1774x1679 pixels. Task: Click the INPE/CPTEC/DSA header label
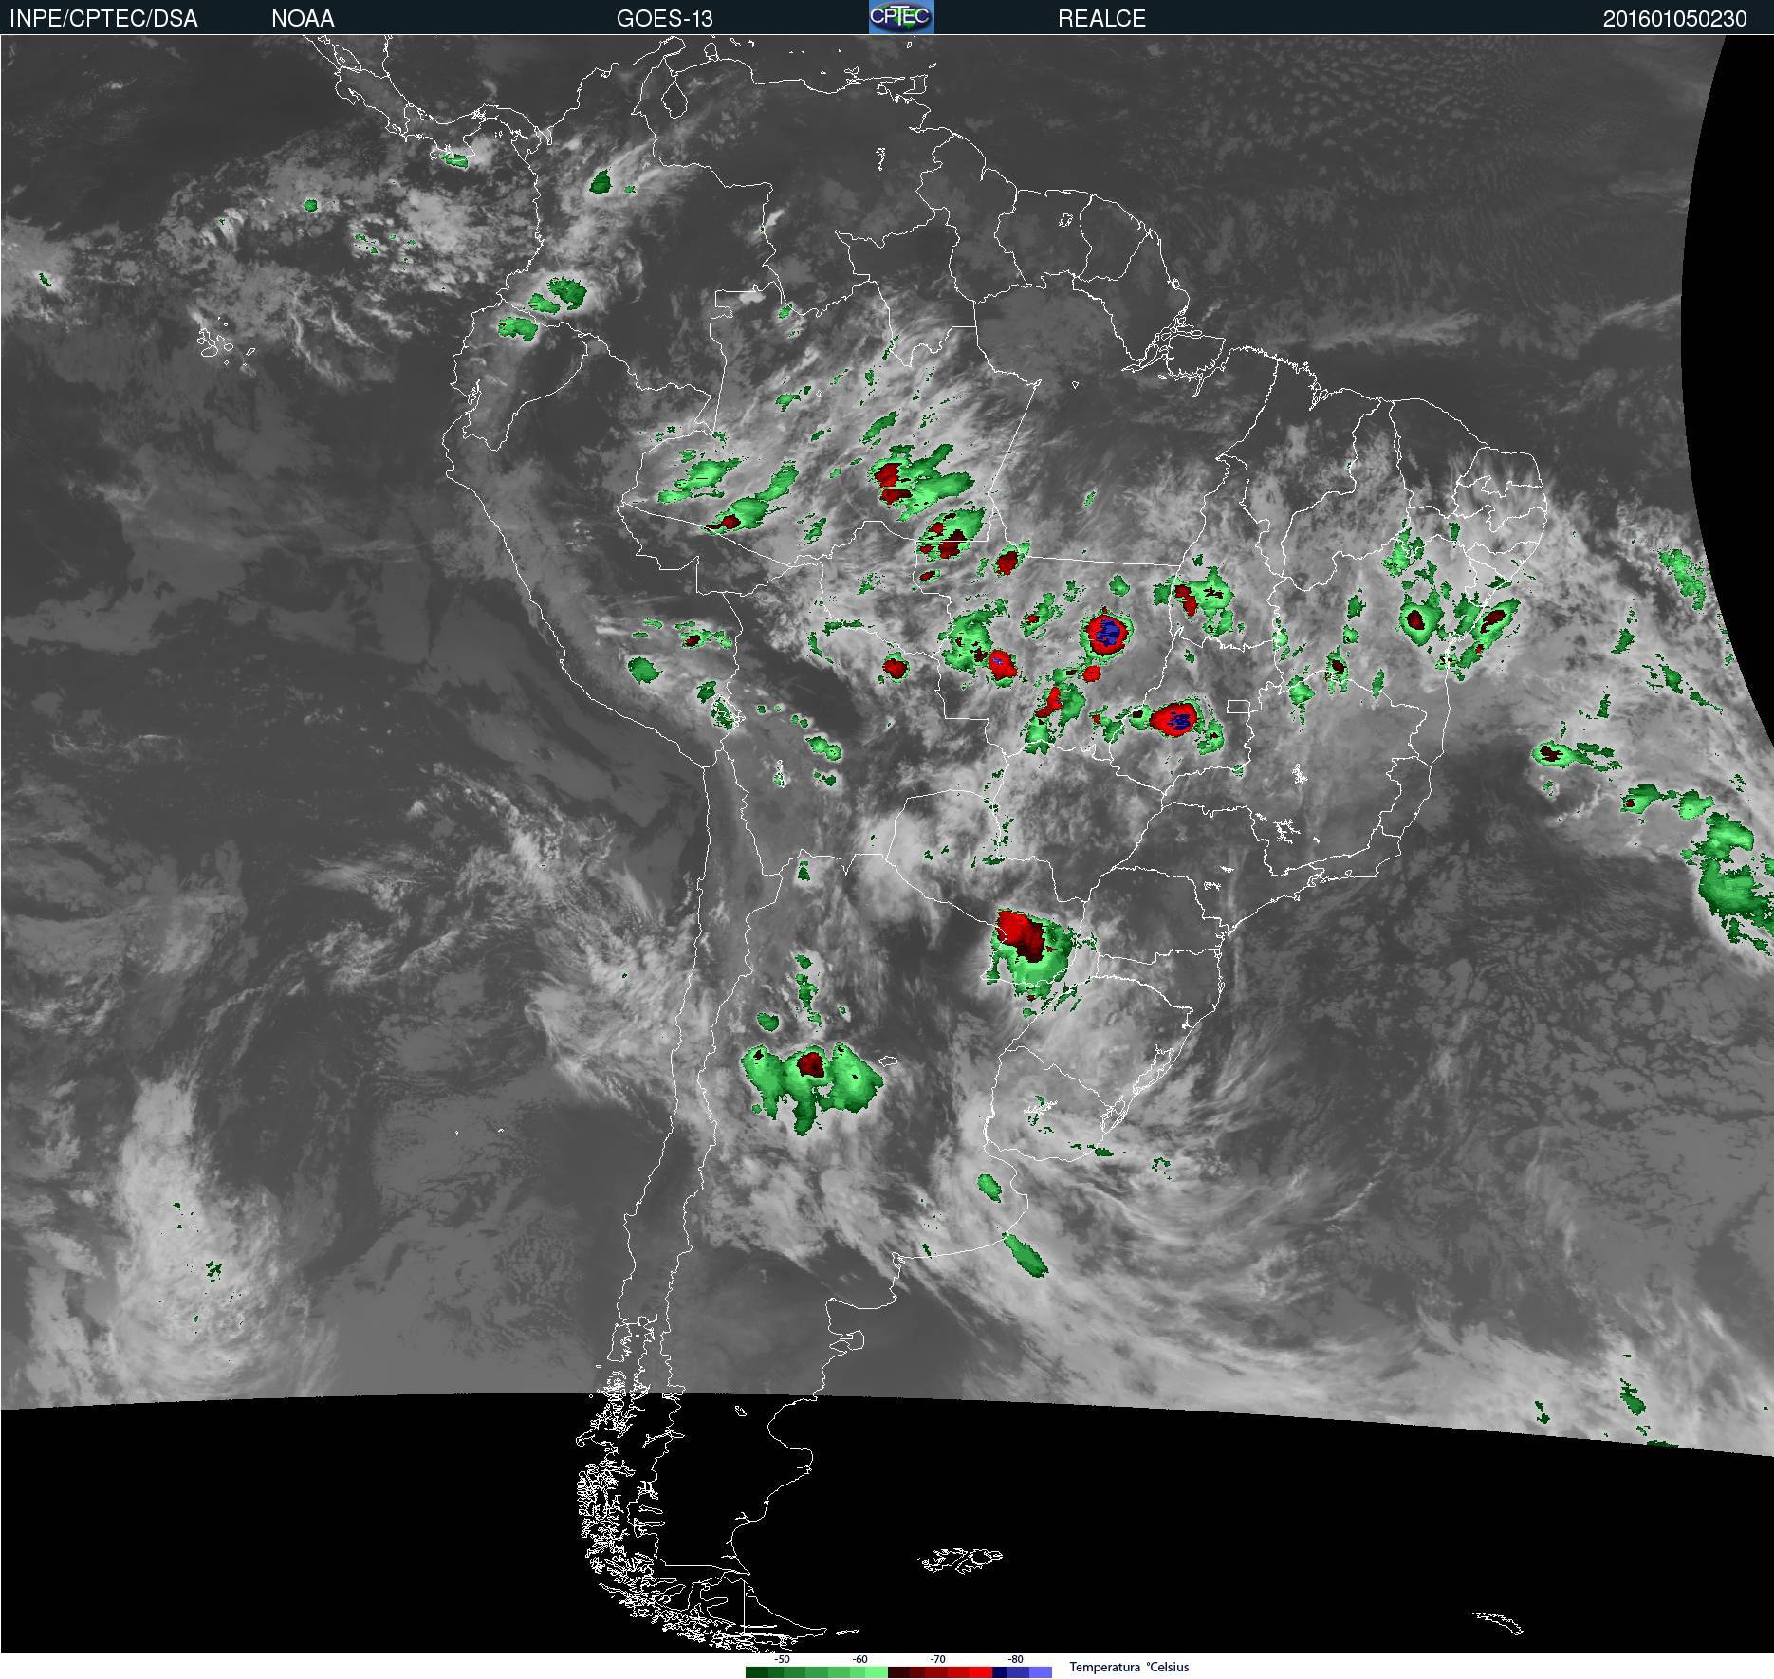[103, 19]
